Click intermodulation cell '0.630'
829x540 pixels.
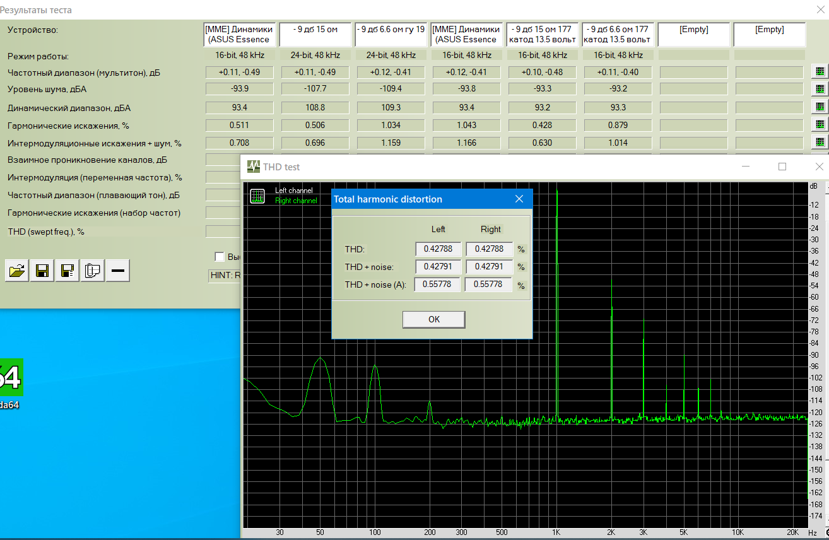[x=543, y=143]
